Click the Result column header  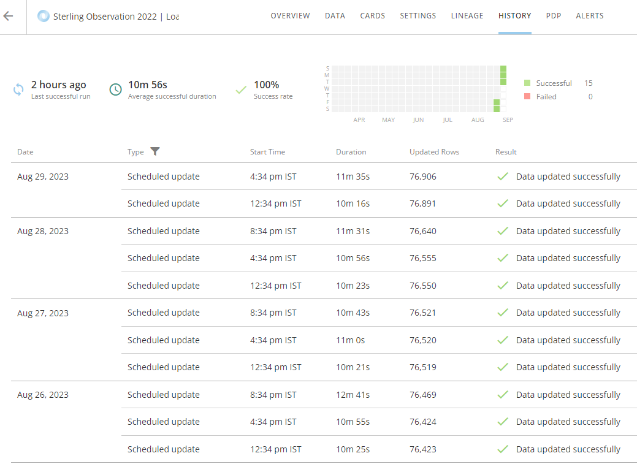[506, 152]
